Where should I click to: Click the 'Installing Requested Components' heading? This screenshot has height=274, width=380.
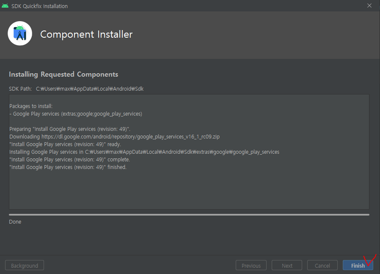click(x=63, y=74)
